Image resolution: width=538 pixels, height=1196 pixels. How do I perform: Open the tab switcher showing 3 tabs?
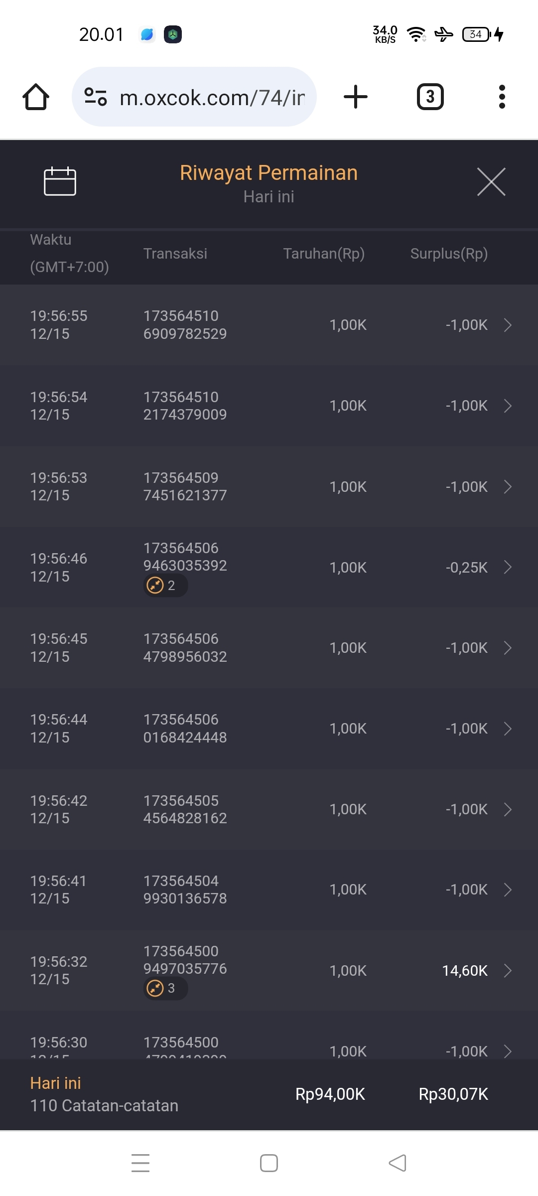click(430, 97)
